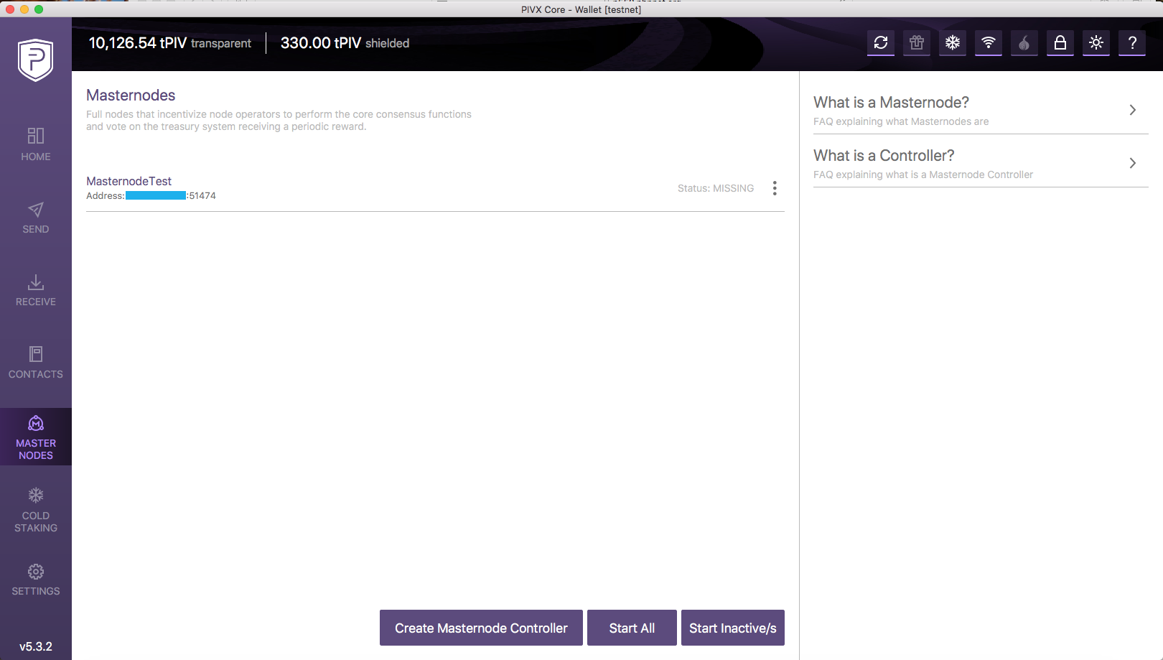
Task: Open the Receive section
Action: tap(36, 290)
